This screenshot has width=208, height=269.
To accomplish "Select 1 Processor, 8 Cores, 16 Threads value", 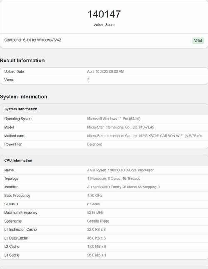I will click(114, 179).
